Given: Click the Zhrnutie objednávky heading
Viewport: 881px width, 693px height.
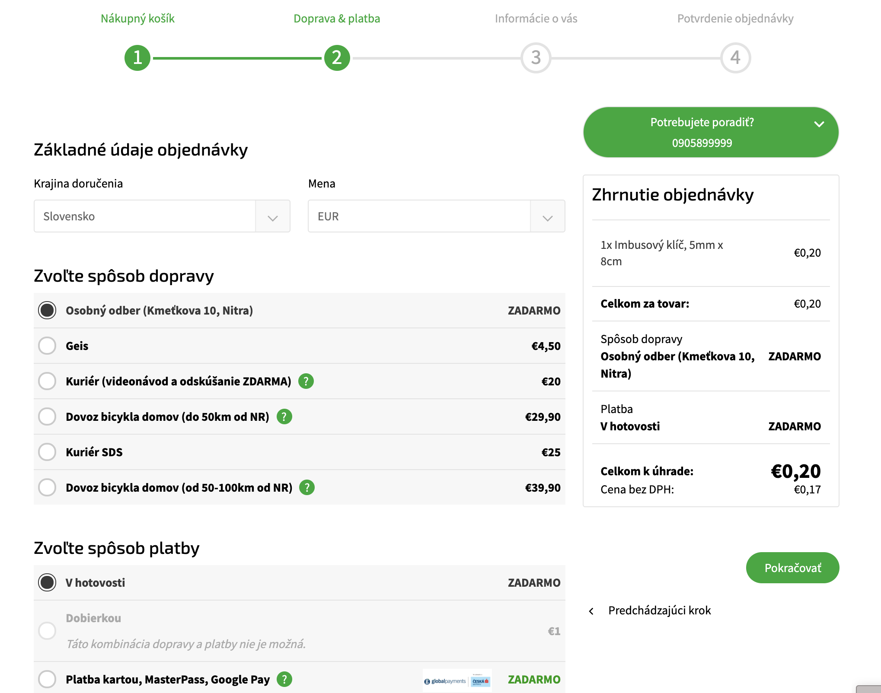Looking at the screenshot, I should coord(673,195).
